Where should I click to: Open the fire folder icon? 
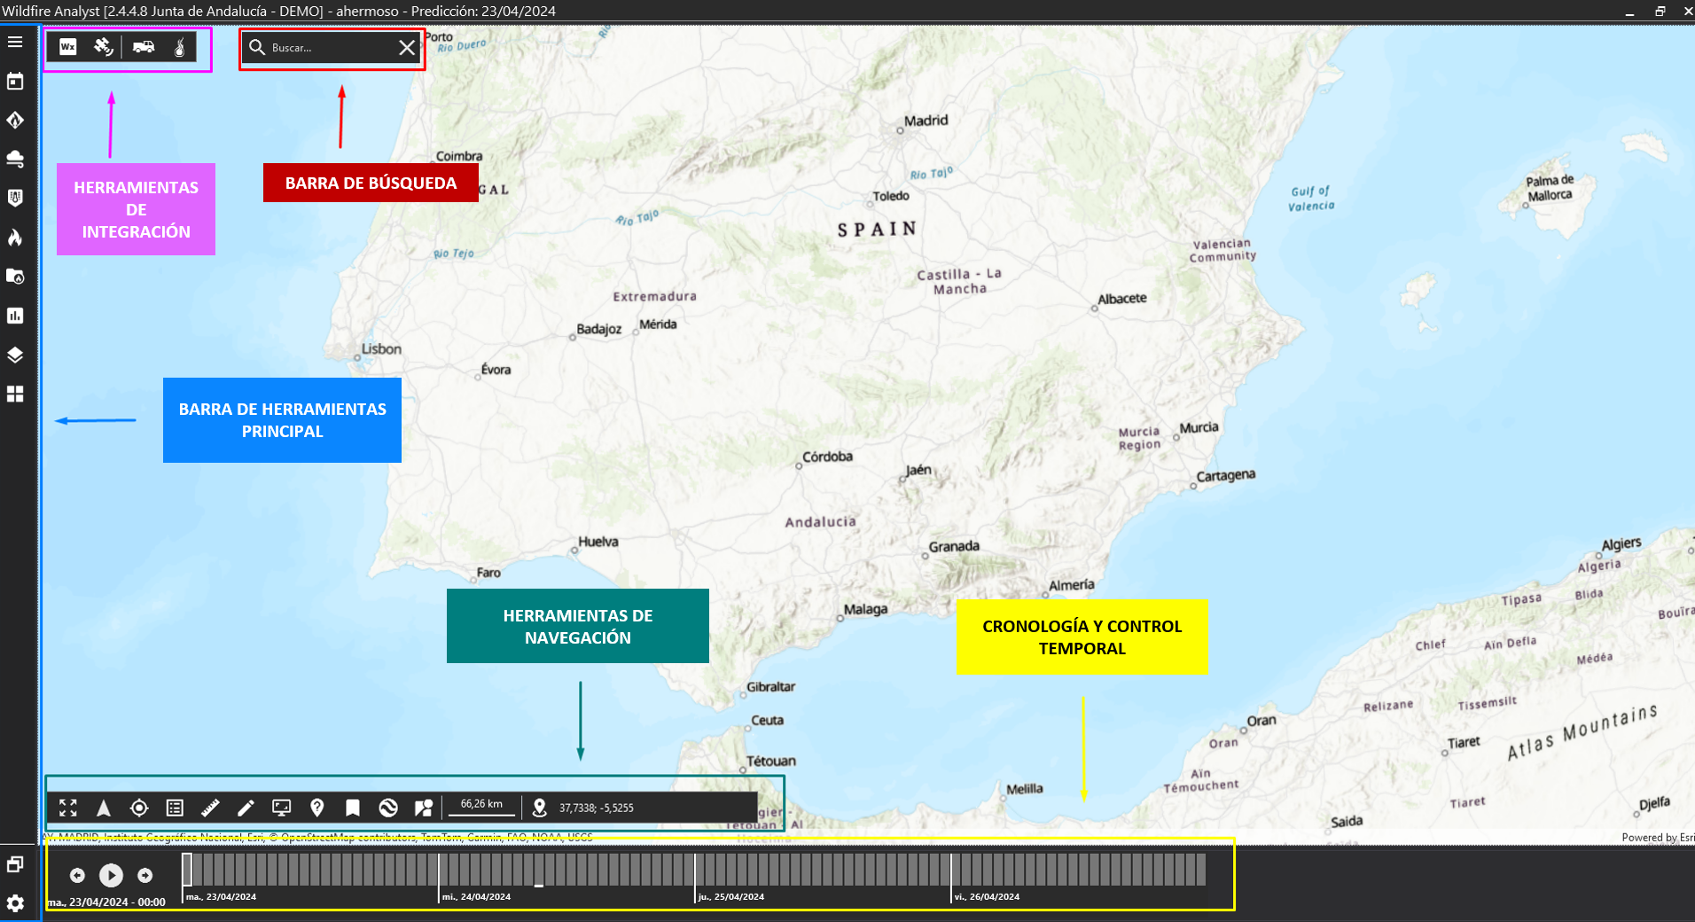click(x=15, y=277)
